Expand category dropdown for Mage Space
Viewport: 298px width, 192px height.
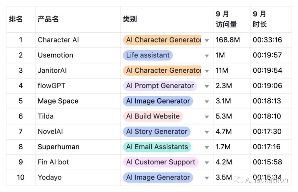207,101
